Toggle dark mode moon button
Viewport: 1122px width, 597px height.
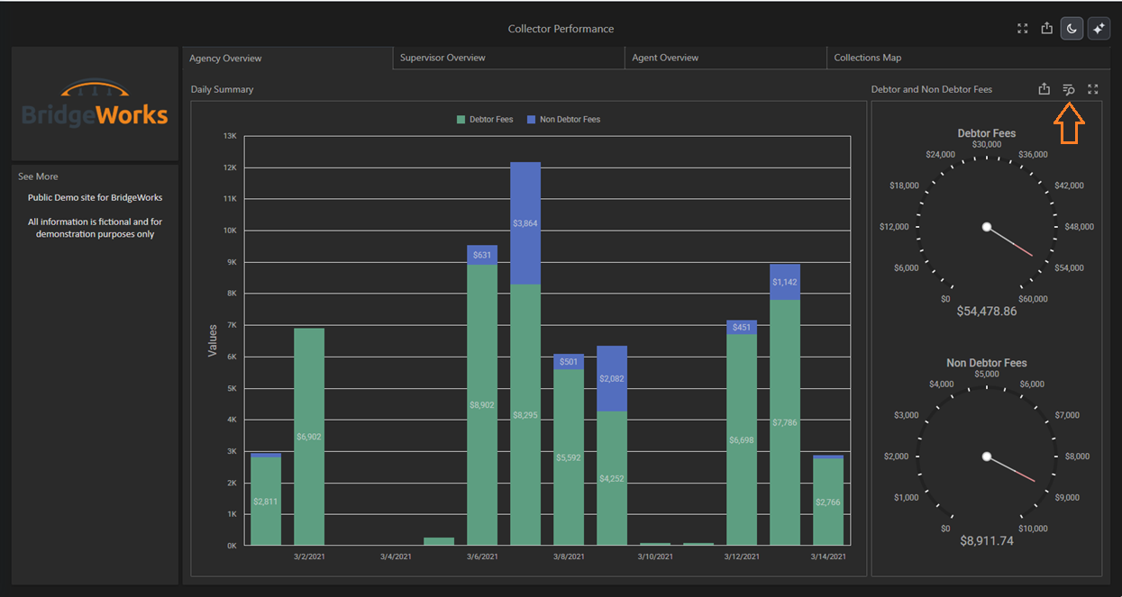(1072, 29)
